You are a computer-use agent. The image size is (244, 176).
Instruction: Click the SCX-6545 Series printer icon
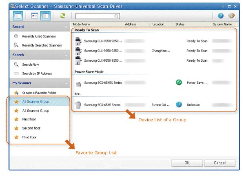78,105
